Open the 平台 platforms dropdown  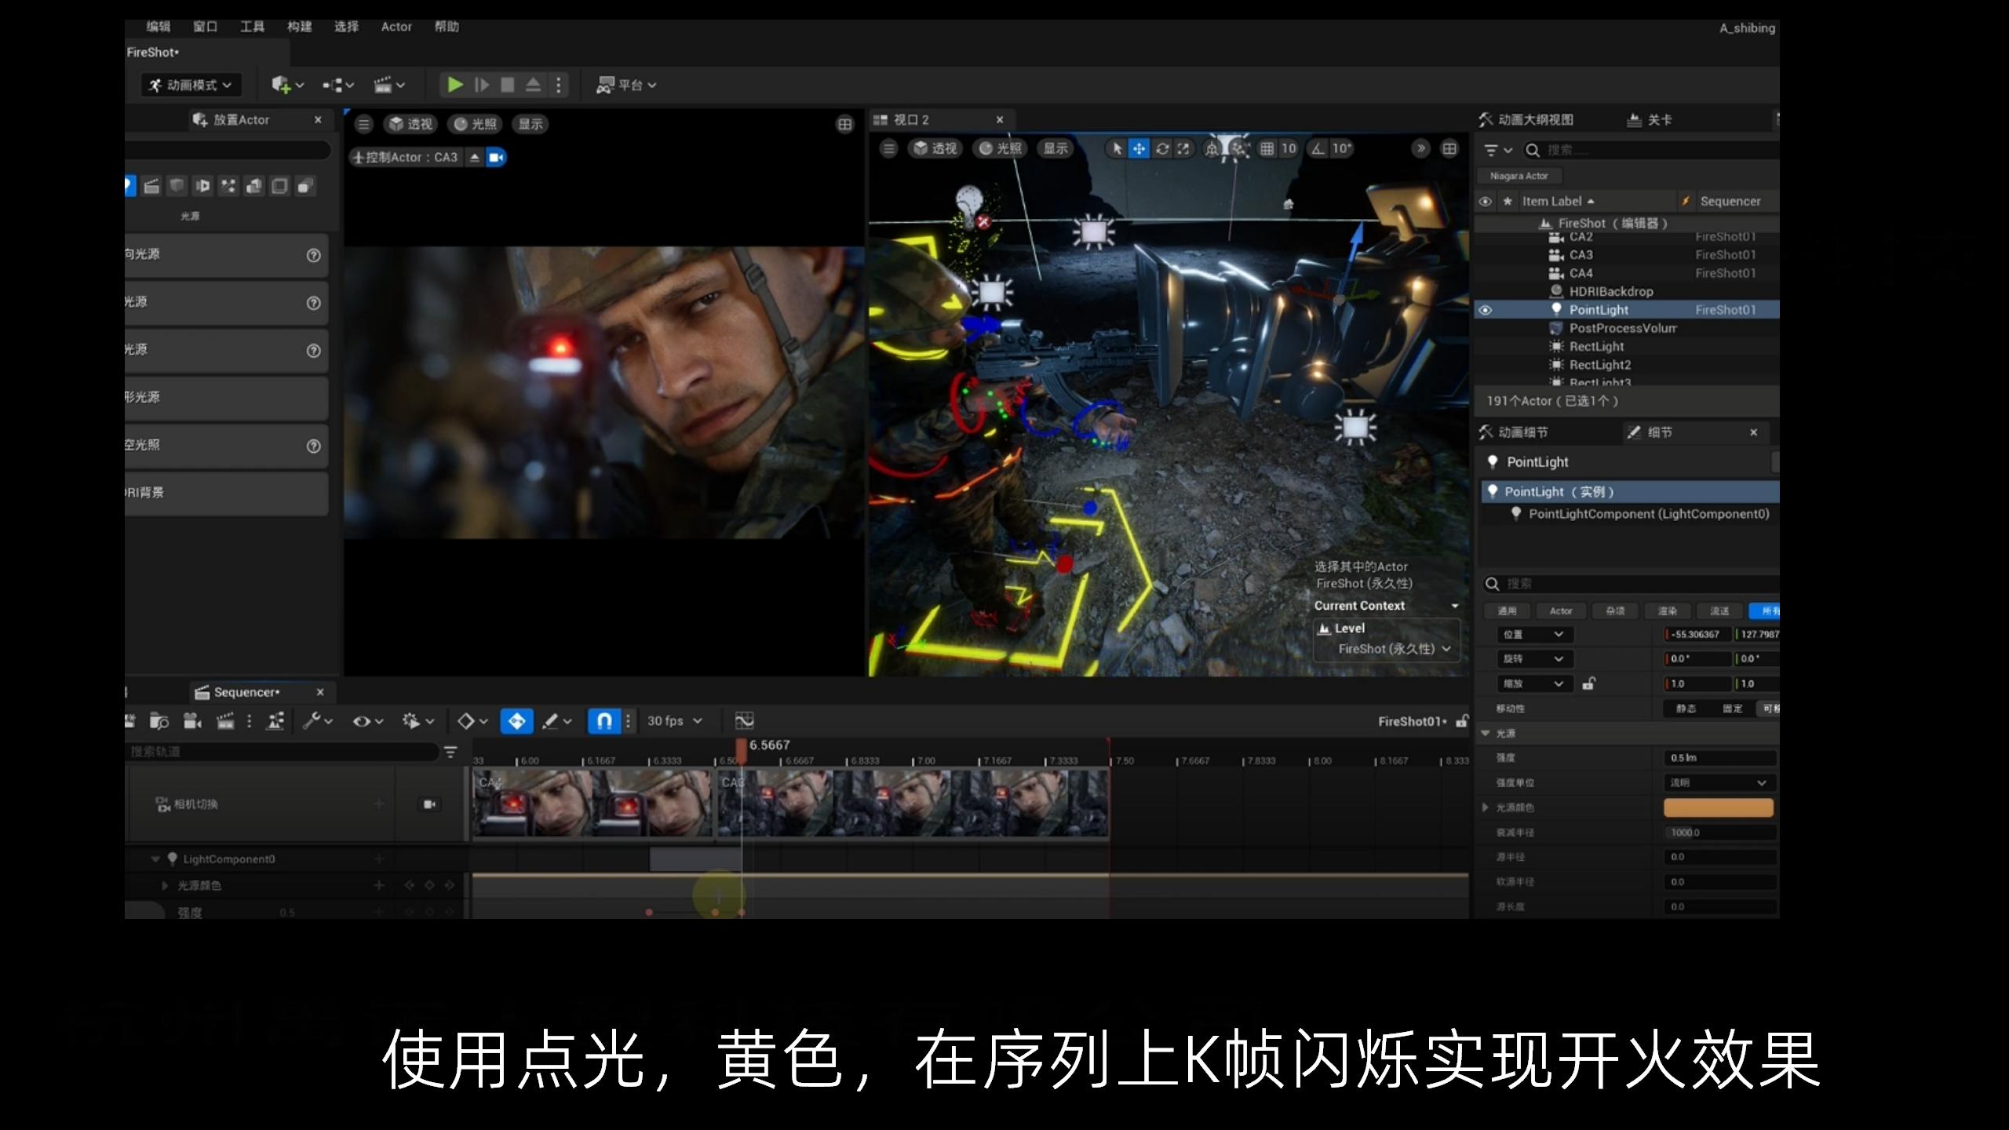point(626,85)
